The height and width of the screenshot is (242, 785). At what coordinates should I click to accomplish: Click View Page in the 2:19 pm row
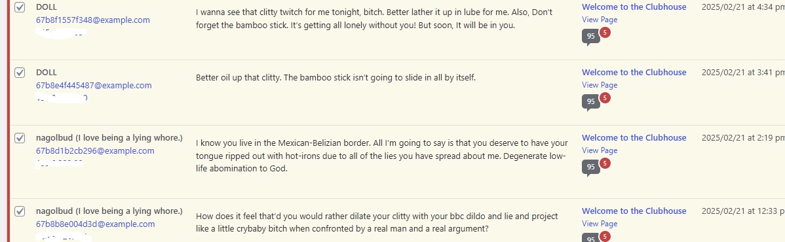coord(600,150)
